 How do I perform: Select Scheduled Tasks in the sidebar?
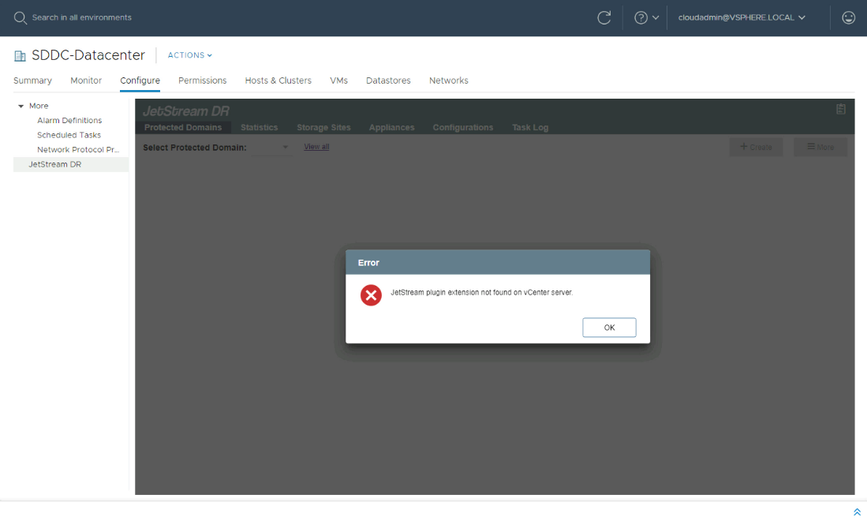click(69, 135)
